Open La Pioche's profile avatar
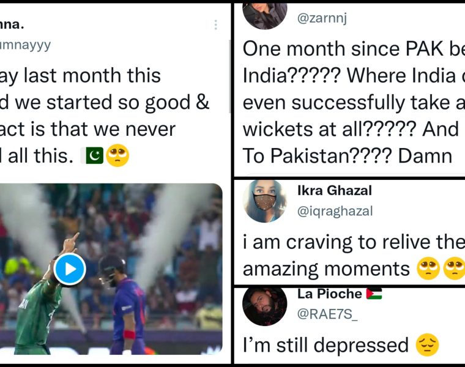This screenshot has height=367, width=465. (x=264, y=305)
